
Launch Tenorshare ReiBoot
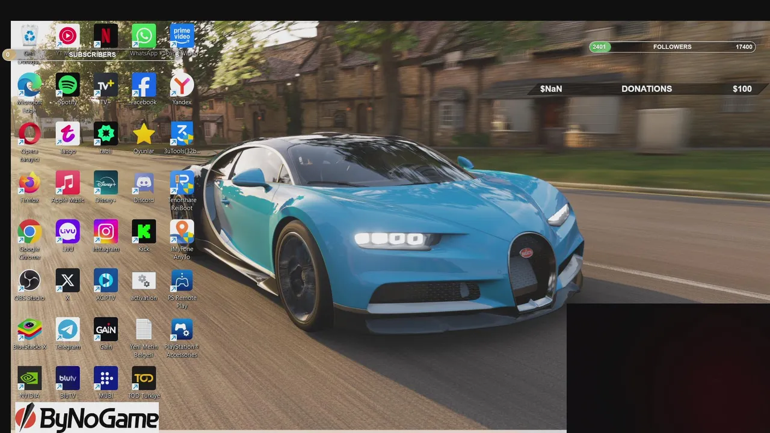click(182, 182)
